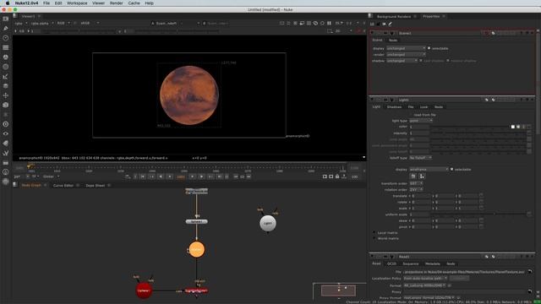The width and height of the screenshot is (541, 304).
Task: Open the transform order dropdown
Action: tap(416, 183)
